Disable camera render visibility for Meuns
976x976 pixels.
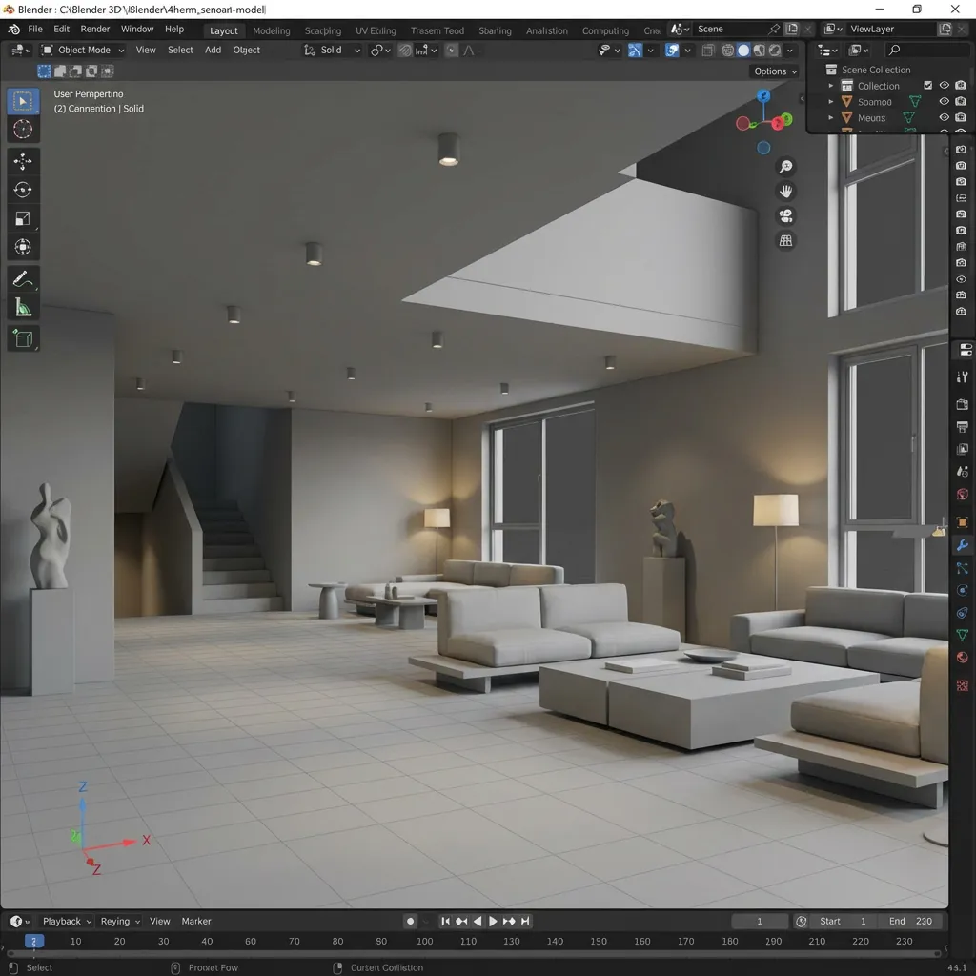pyautogui.click(x=960, y=117)
